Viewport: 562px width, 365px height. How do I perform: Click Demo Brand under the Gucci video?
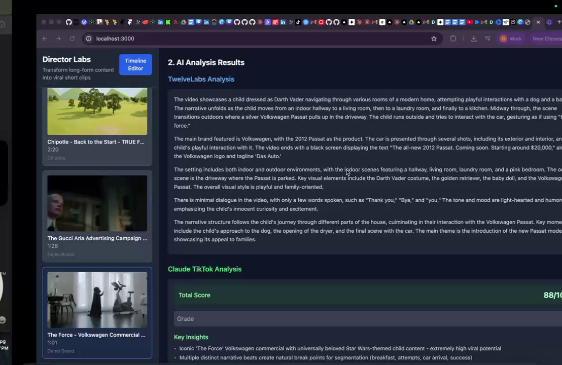click(60, 254)
